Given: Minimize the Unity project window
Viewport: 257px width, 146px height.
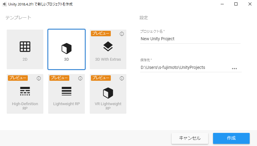Looking at the screenshot, I should coord(222,4).
